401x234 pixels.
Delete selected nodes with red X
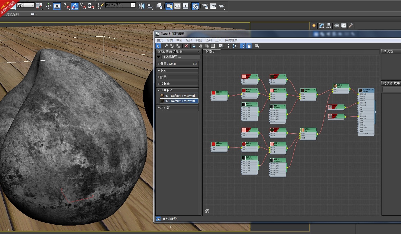(186, 46)
